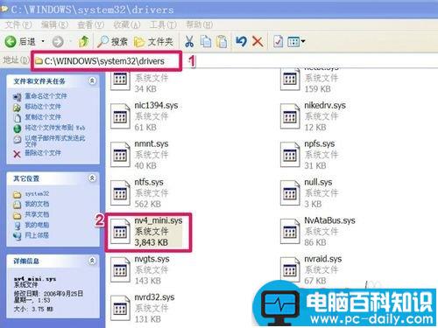This screenshot has width=438, height=328.
Task: Click the nikedrv.sys file name
Action: pos(325,105)
